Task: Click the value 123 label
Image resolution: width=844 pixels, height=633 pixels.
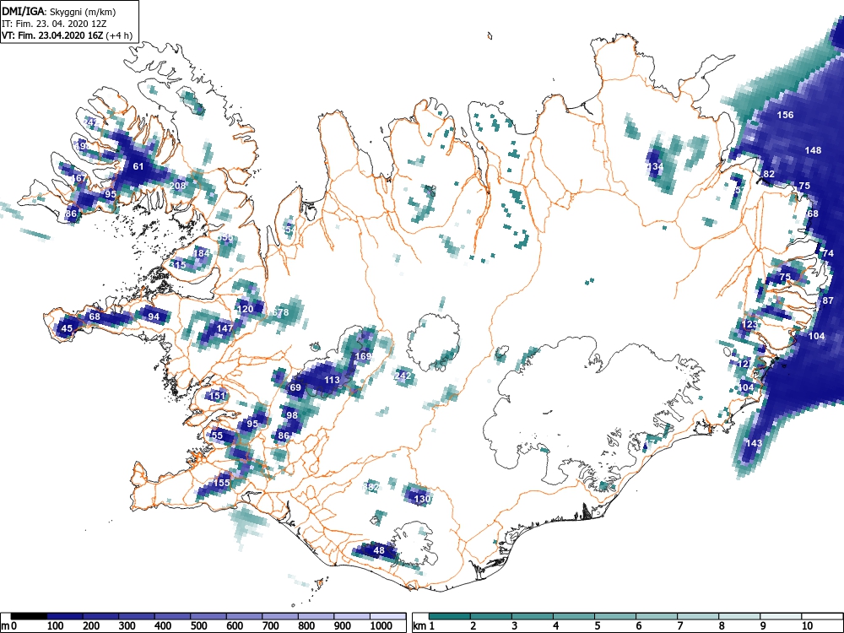Action: coord(749,325)
